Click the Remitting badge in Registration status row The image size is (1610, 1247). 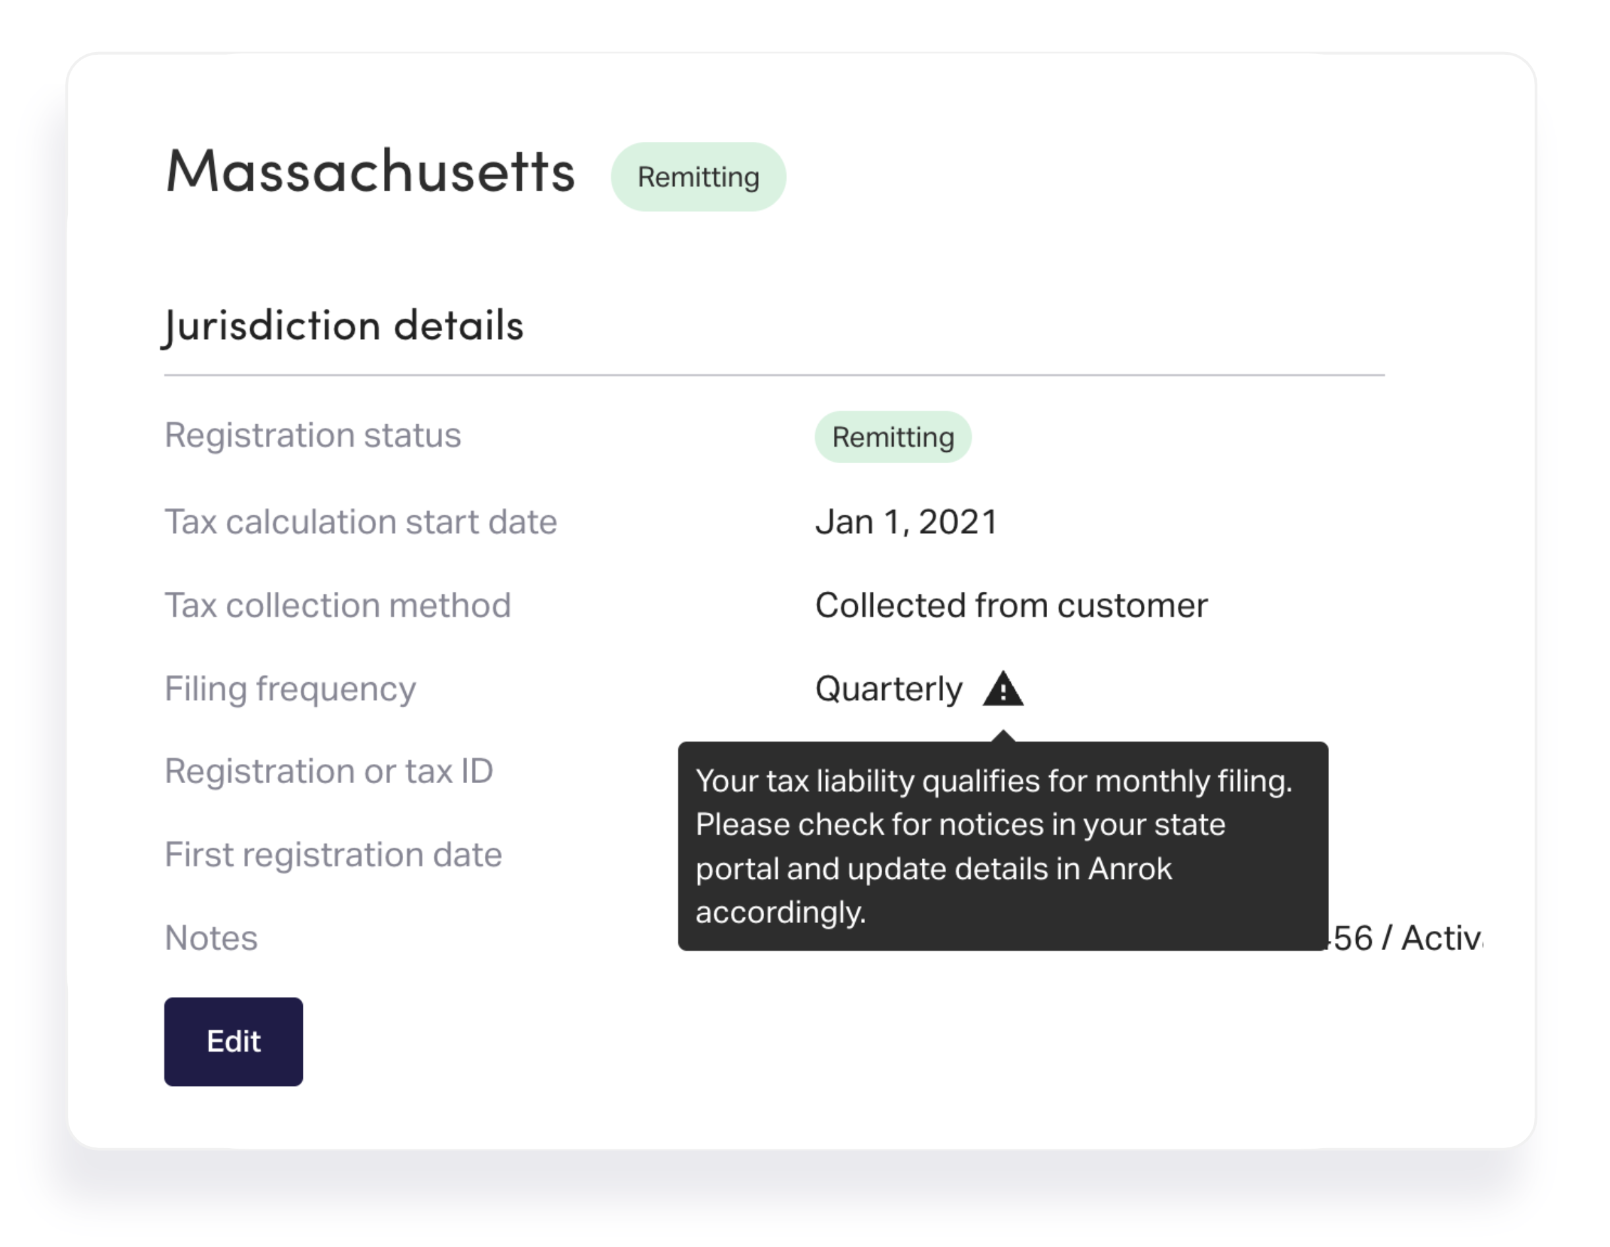coord(893,437)
